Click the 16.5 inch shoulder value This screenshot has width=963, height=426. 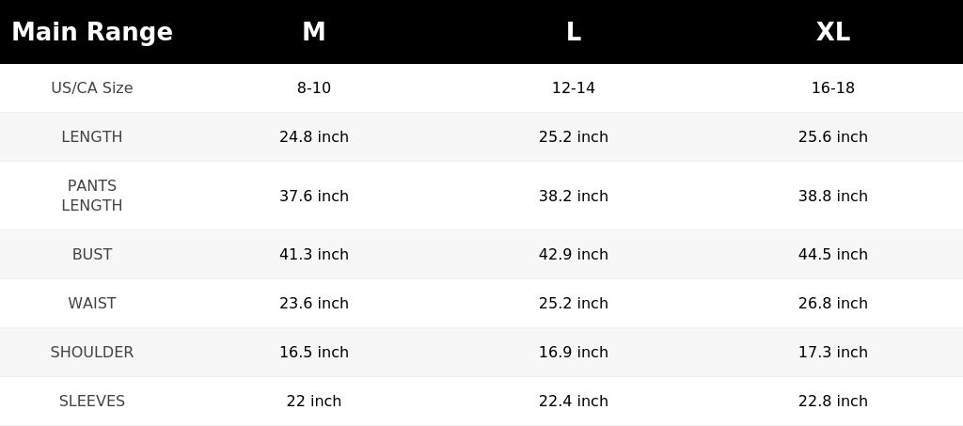[x=314, y=353]
